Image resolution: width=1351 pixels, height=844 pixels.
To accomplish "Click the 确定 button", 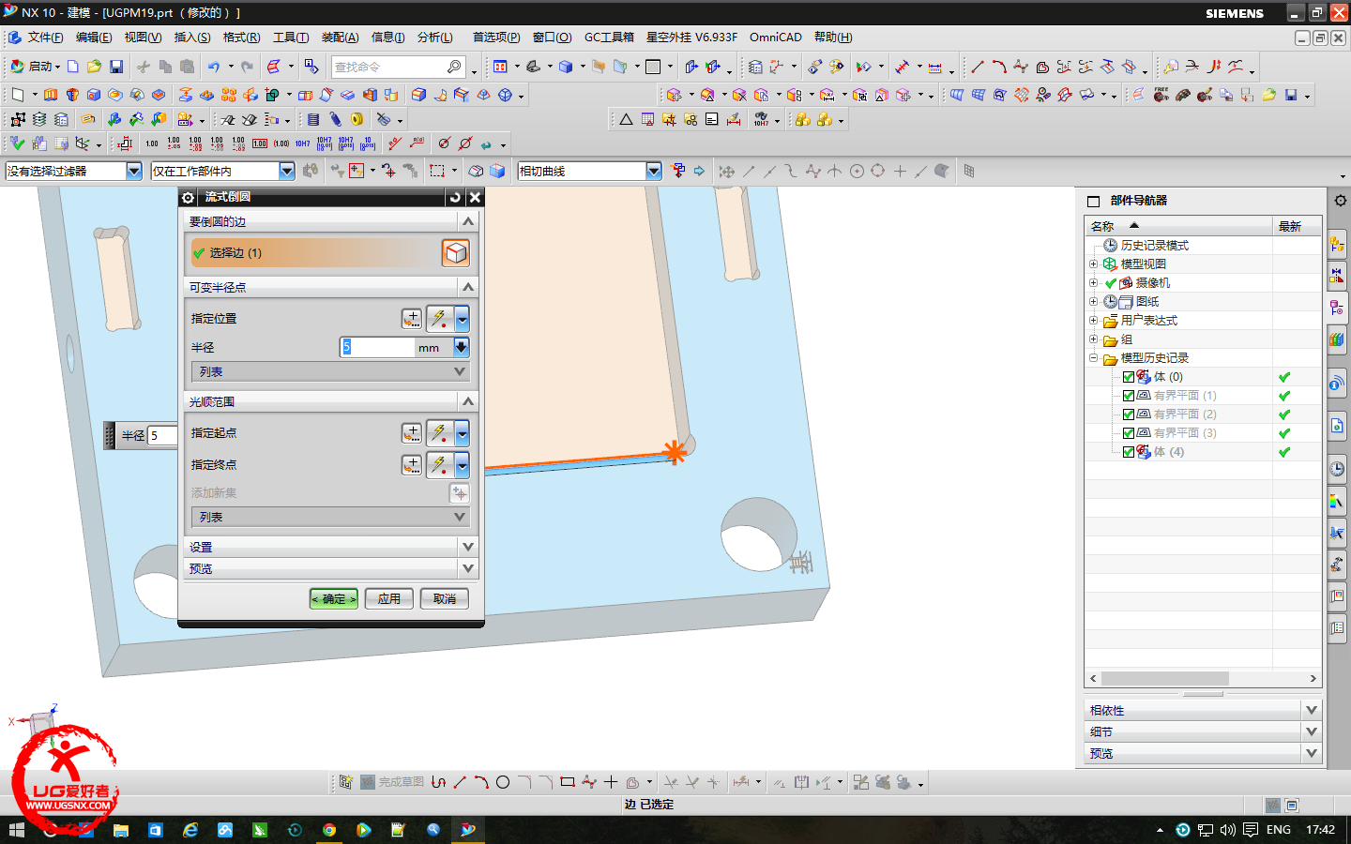I will coord(334,598).
